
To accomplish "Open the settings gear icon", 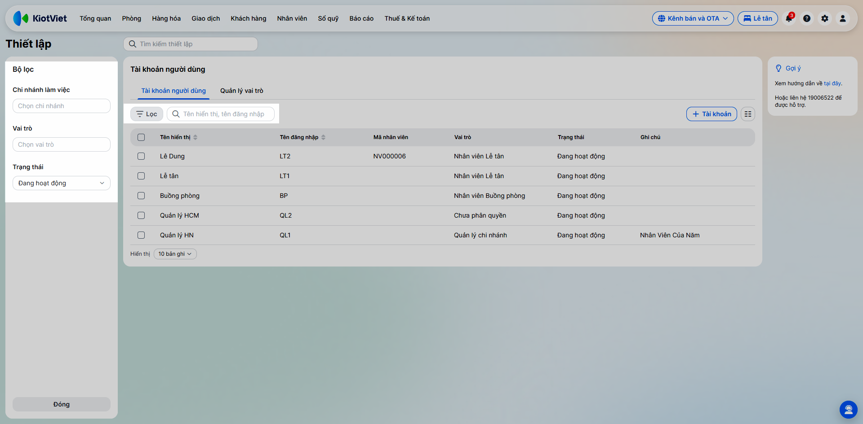I will (x=825, y=18).
